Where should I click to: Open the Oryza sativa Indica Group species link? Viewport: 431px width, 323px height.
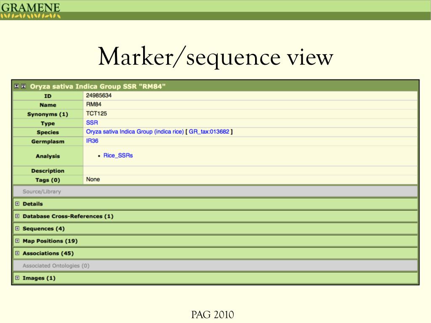point(135,132)
